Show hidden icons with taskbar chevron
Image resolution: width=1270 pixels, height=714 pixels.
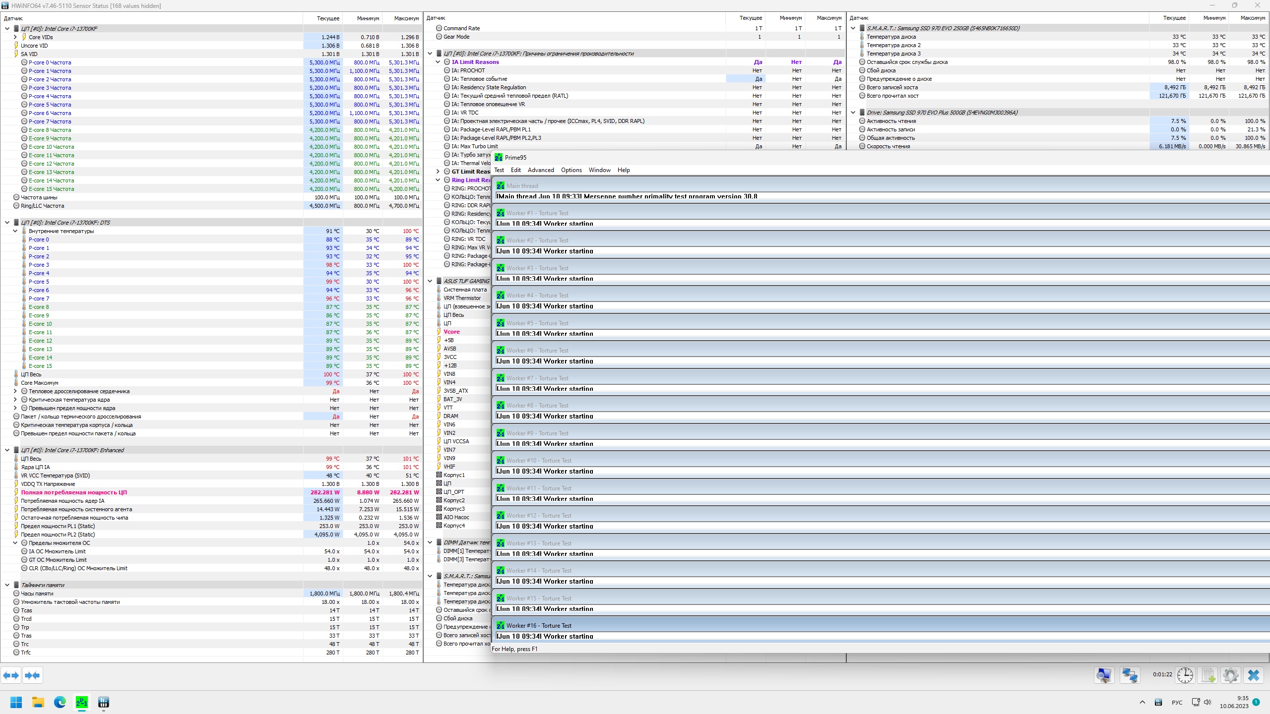(x=1142, y=702)
